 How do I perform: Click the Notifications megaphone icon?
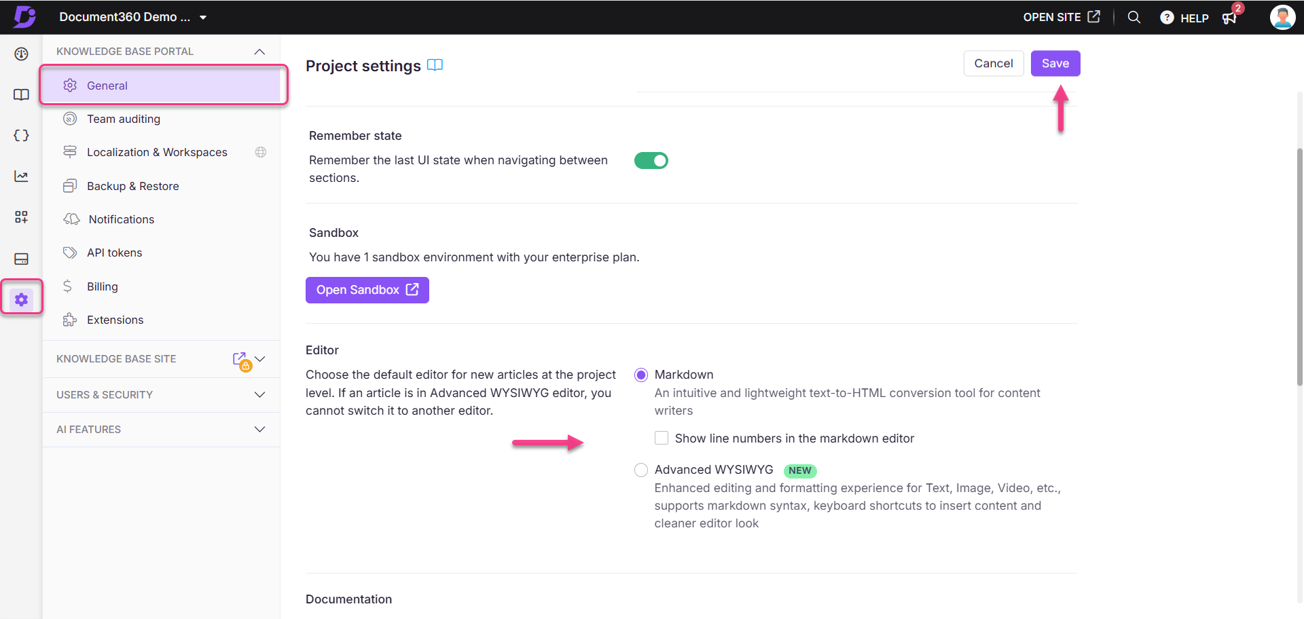71,219
